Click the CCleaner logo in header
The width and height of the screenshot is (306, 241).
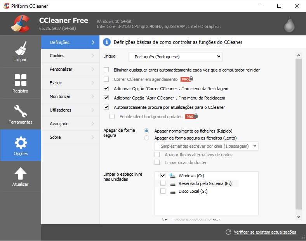pyautogui.click(x=20, y=24)
